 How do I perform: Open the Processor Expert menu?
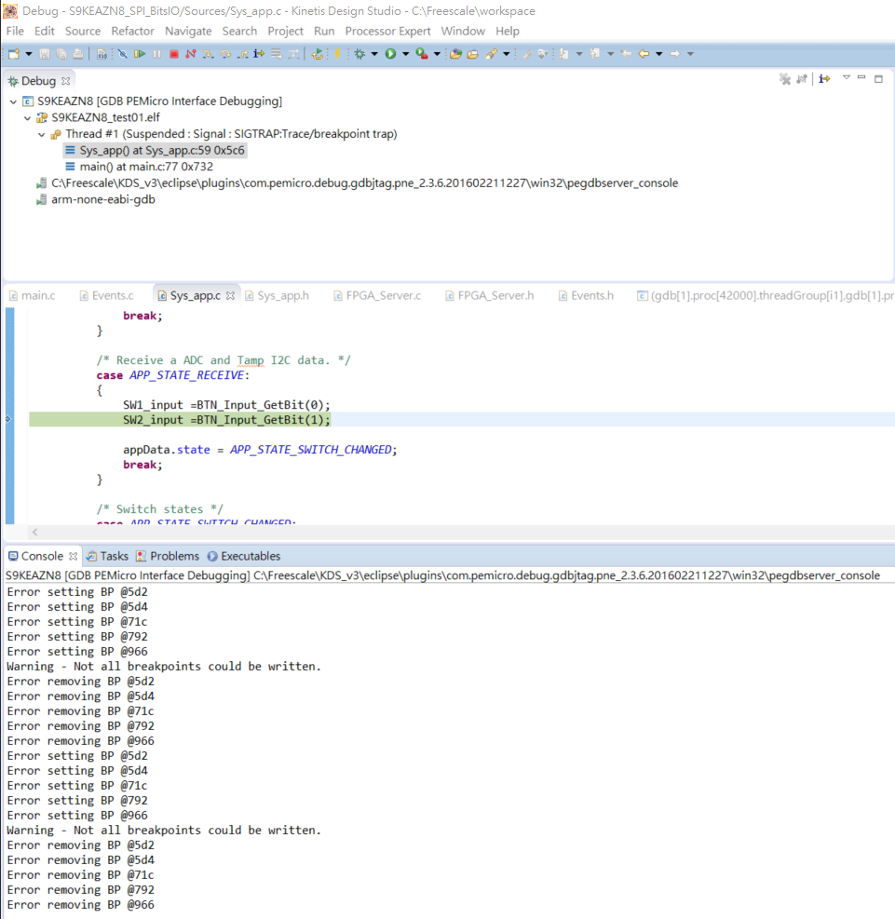coord(387,31)
